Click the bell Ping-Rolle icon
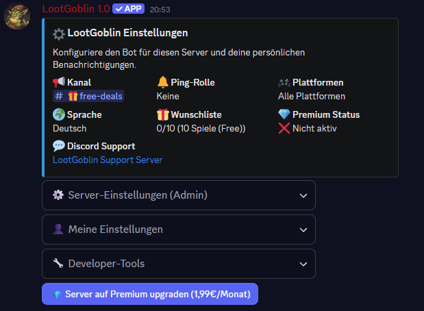424x311 pixels. click(163, 83)
